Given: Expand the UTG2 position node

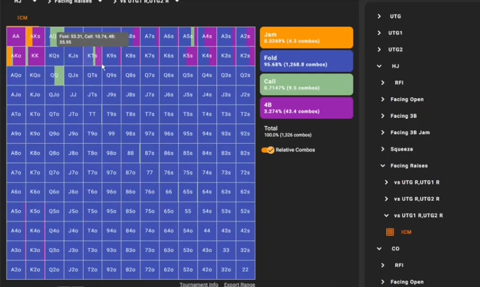Looking at the screenshot, I should coord(379,49).
